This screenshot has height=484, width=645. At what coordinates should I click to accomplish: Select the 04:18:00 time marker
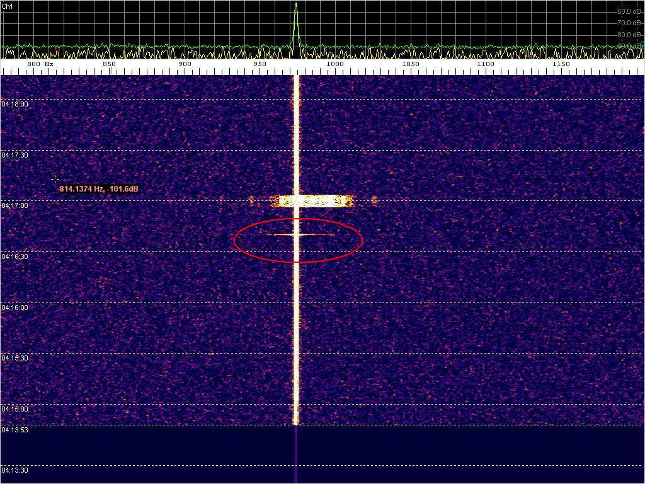[x=15, y=104]
